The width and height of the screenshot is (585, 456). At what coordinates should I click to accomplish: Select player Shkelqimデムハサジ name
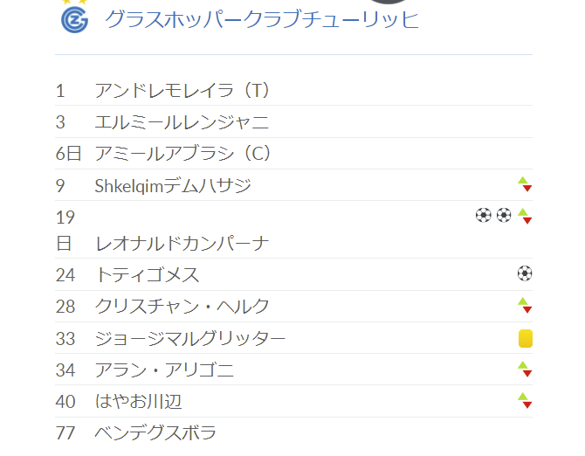173,185
